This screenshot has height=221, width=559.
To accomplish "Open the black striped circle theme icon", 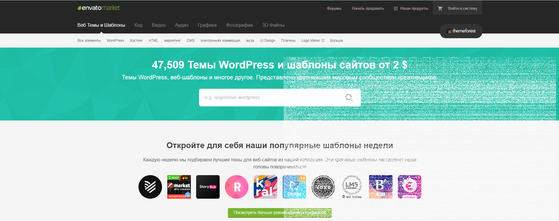I will click(x=150, y=187).
